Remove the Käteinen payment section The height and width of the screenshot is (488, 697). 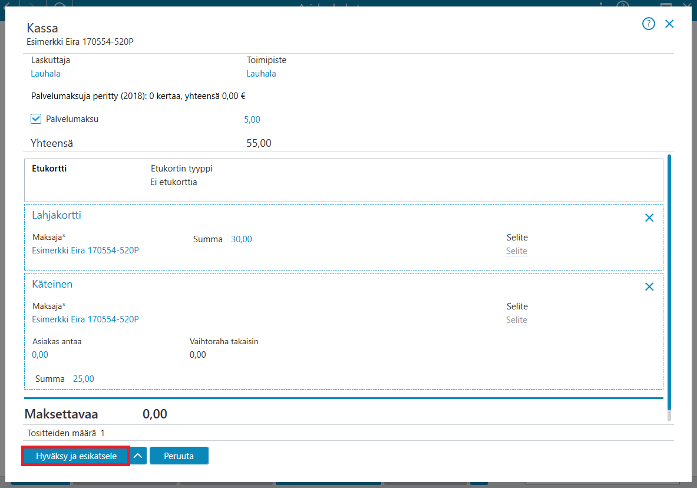point(649,286)
